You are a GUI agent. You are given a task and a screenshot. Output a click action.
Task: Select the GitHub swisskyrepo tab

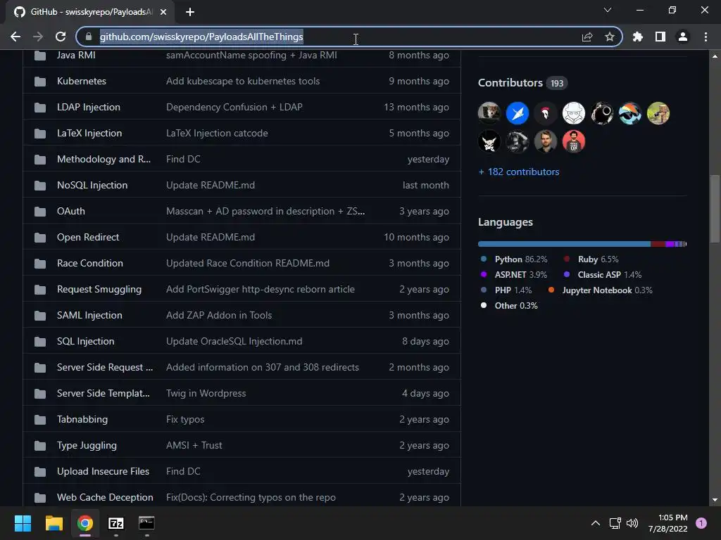[x=89, y=12]
